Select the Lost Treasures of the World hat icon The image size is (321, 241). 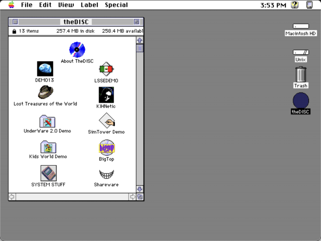pos(46,92)
